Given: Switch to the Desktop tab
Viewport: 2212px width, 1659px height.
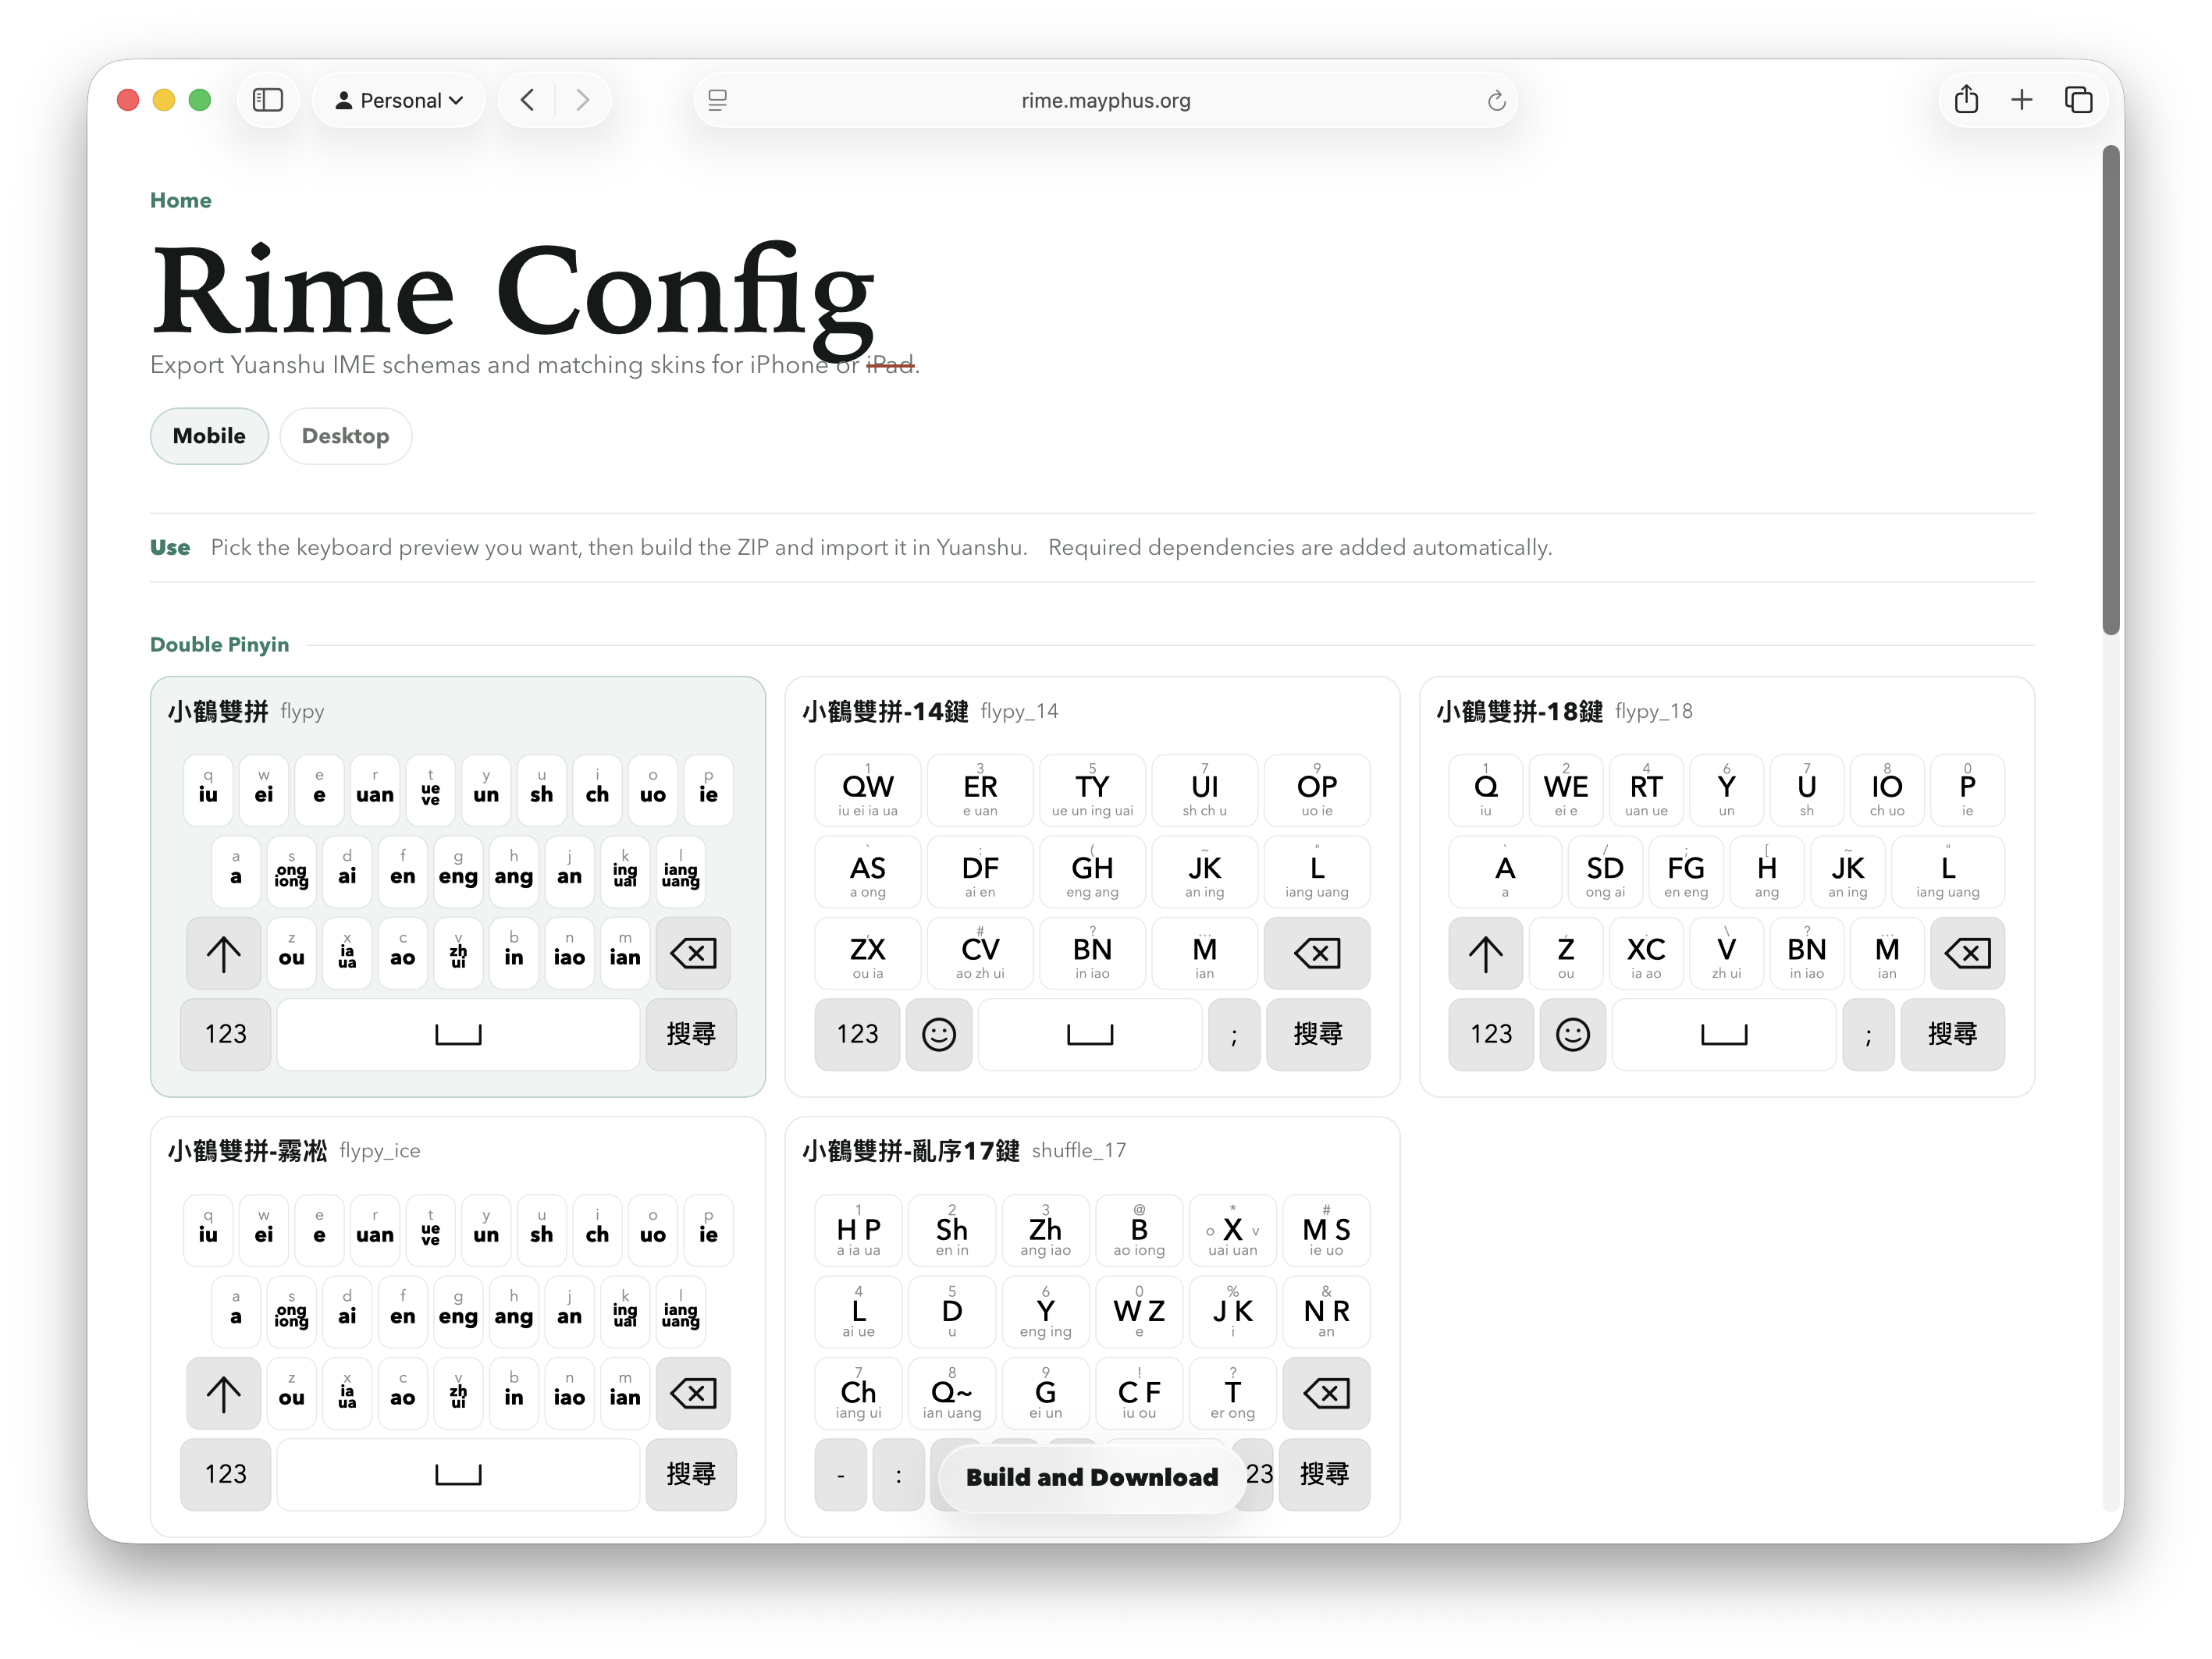Looking at the screenshot, I should point(345,436).
